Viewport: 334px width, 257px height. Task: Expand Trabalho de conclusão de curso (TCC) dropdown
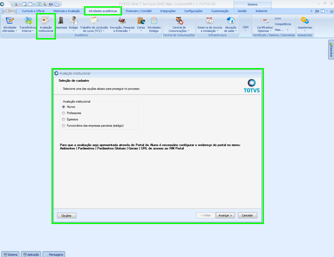pyautogui.click(x=103, y=31)
